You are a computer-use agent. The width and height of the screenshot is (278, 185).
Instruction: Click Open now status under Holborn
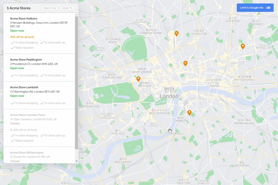pyautogui.click(x=17, y=31)
